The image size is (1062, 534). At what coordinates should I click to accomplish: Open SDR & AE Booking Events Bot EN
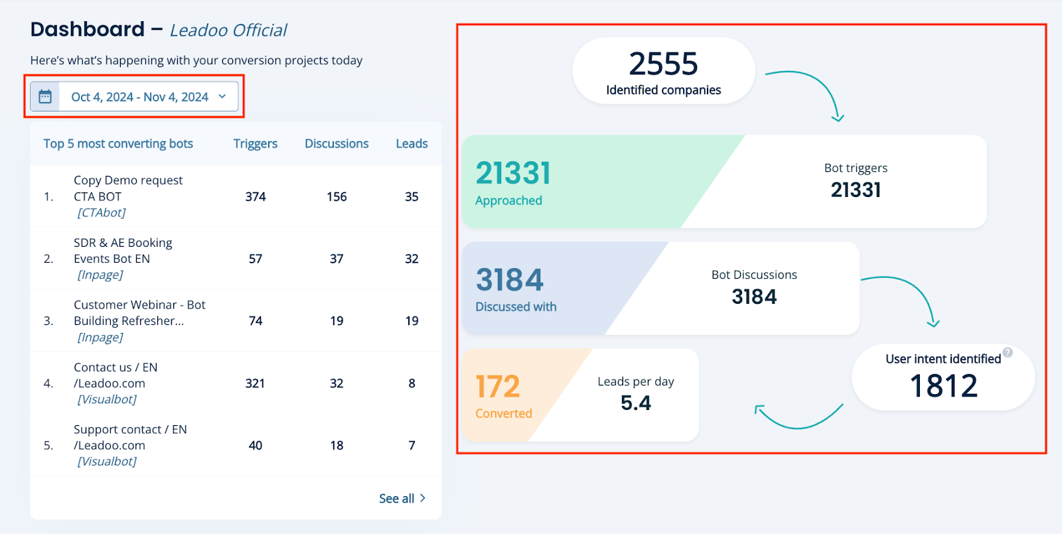[236, 259]
